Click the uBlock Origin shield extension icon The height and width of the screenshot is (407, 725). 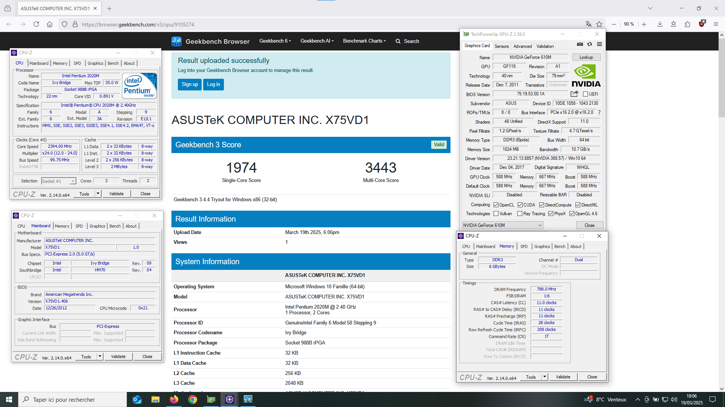[702, 24]
